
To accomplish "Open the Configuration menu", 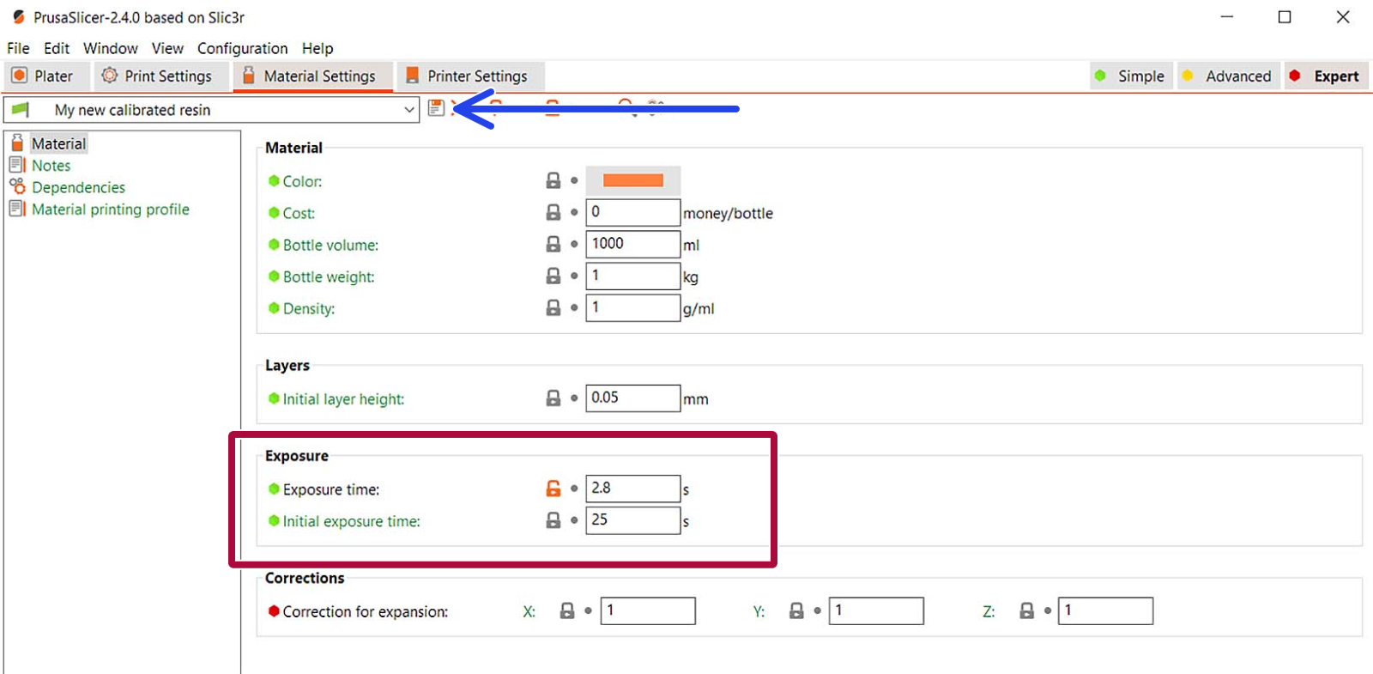I will point(242,48).
